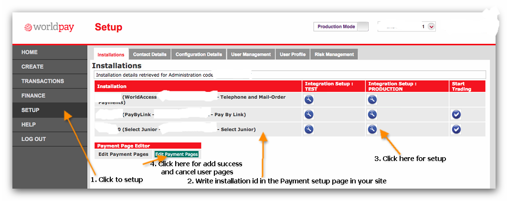Open TRANSACTIONS in the sidebar
Viewport: 508px width, 201px height.
pos(50,81)
